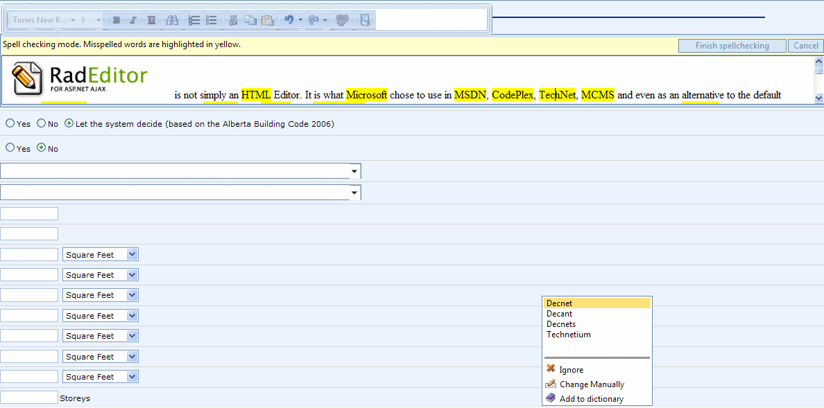Toggle italic formatting in the editor toolbar
The image size is (824, 408).
pyautogui.click(x=133, y=20)
